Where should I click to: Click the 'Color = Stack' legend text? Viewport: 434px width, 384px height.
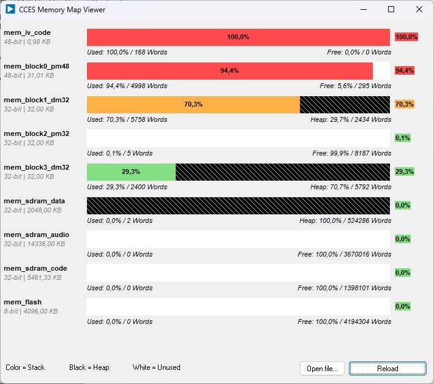point(25,367)
